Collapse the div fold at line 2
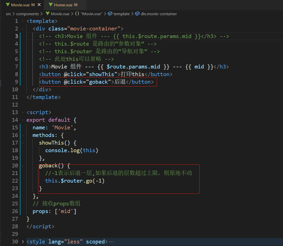The width and height of the screenshot is (283, 246). point(23,29)
